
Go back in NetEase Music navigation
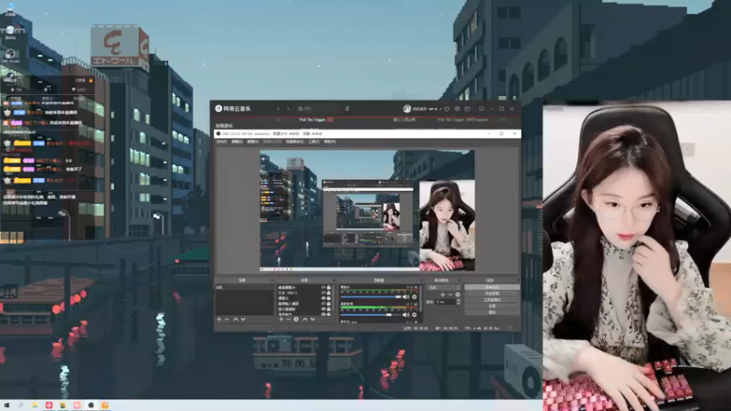pos(279,109)
